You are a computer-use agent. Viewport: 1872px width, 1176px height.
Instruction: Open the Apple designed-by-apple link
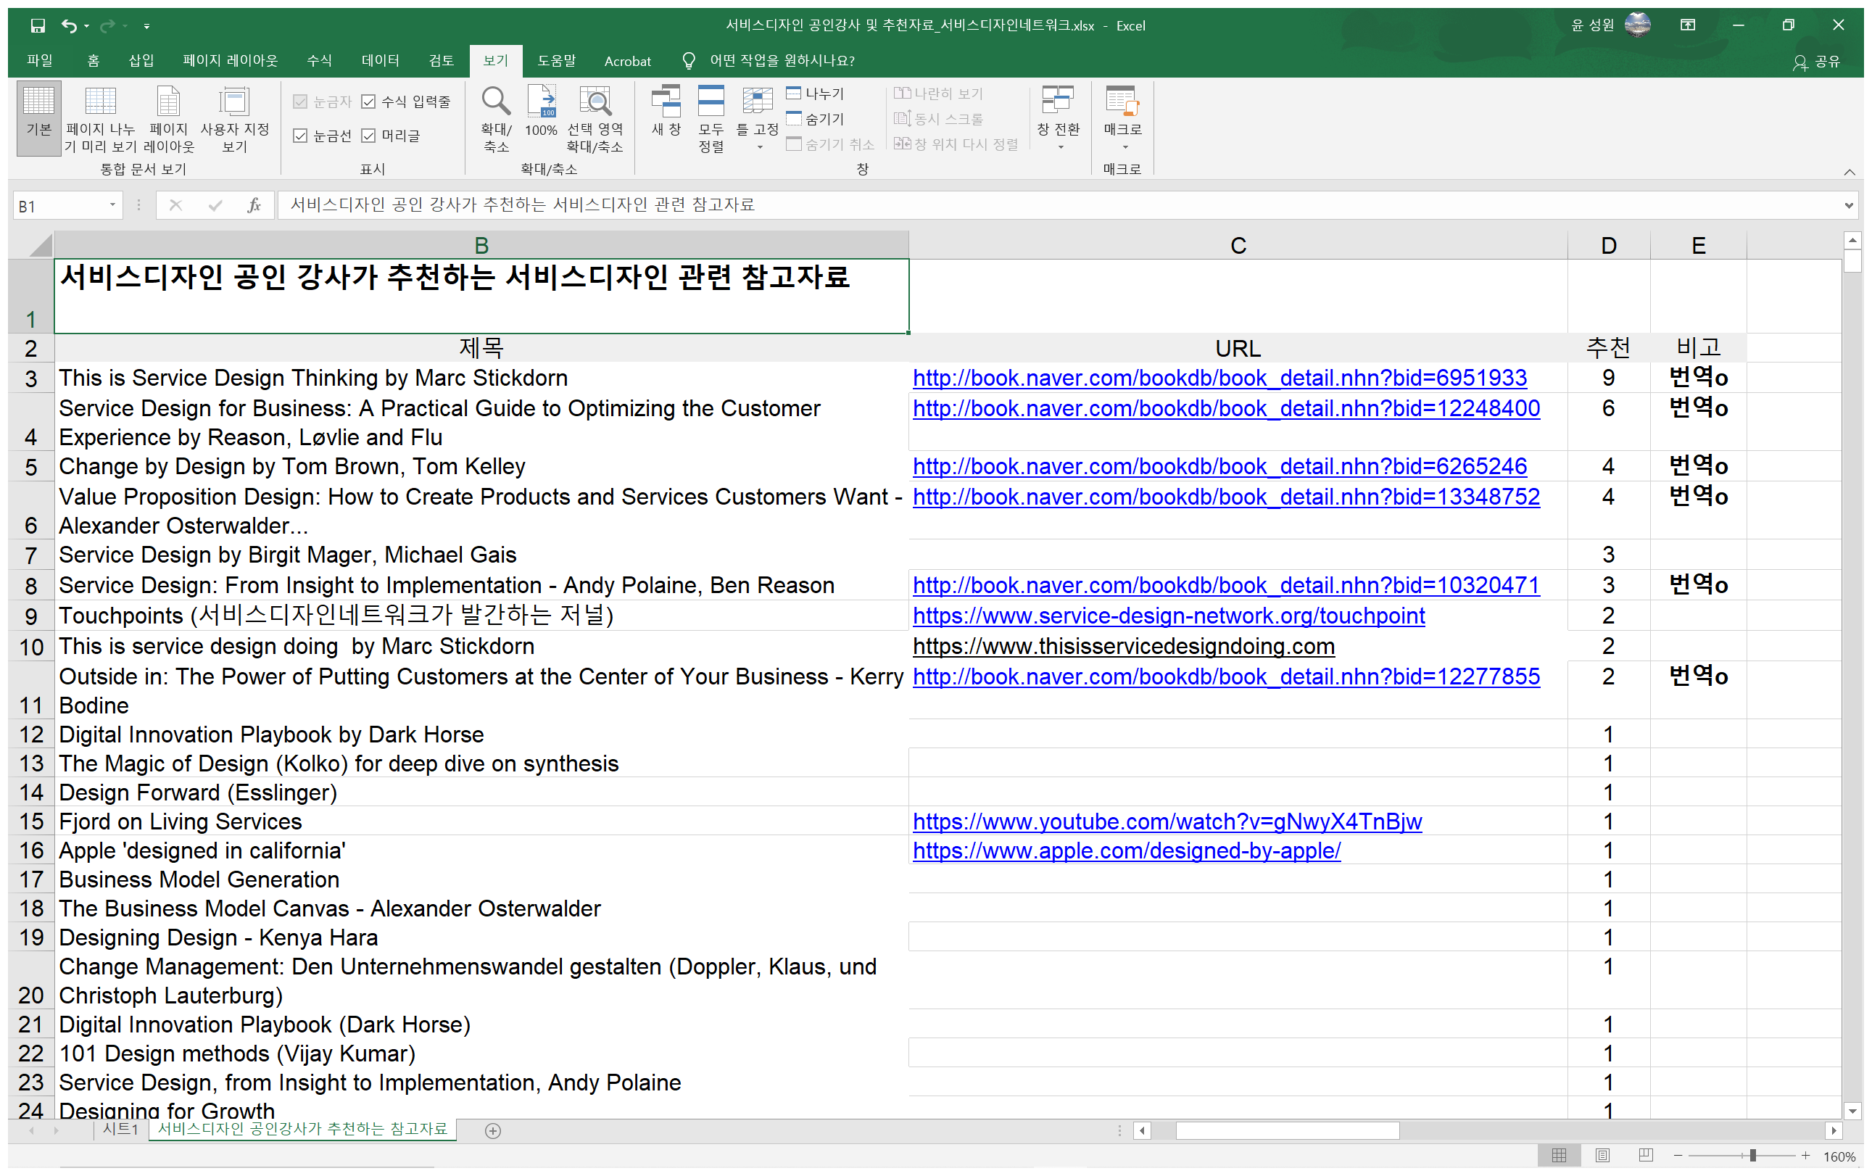tap(1126, 850)
